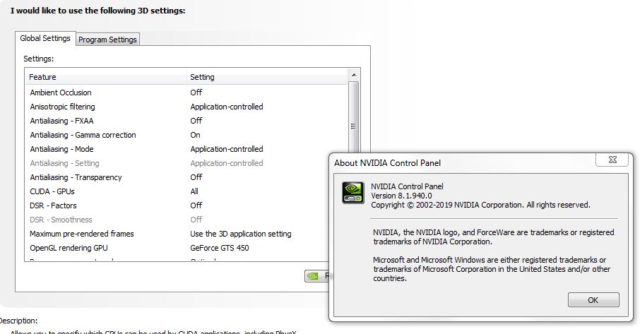Viewport: 640px width, 334px height.
Task: Click the settings list scroll-up arrow
Action: pos(354,76)
